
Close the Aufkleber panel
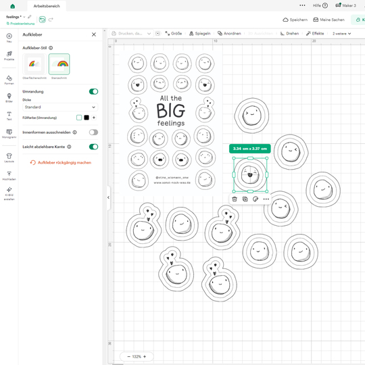point(94,34)
